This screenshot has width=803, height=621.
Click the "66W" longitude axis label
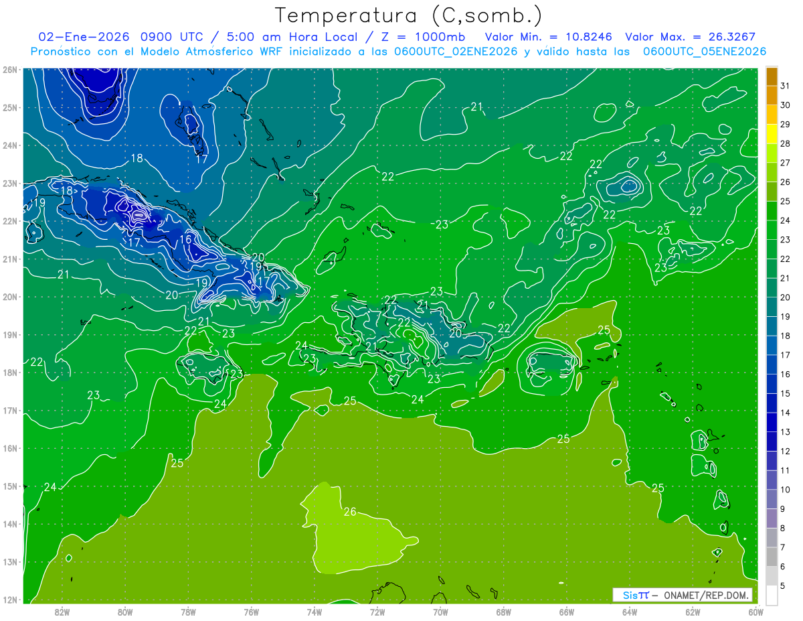(x=567, y=612)
